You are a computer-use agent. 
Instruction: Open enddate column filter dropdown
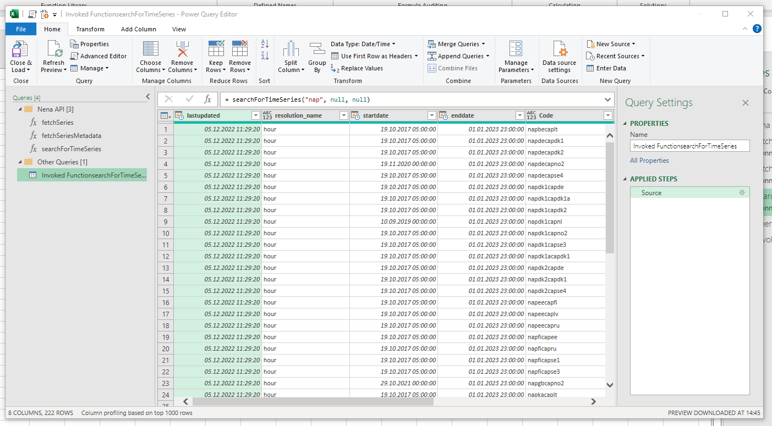(519, 115)
